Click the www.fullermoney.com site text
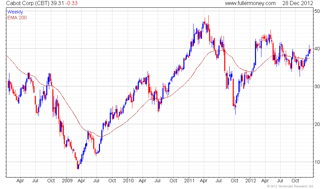Viewport: 331px width, 189px height. (x=250, y=3)
